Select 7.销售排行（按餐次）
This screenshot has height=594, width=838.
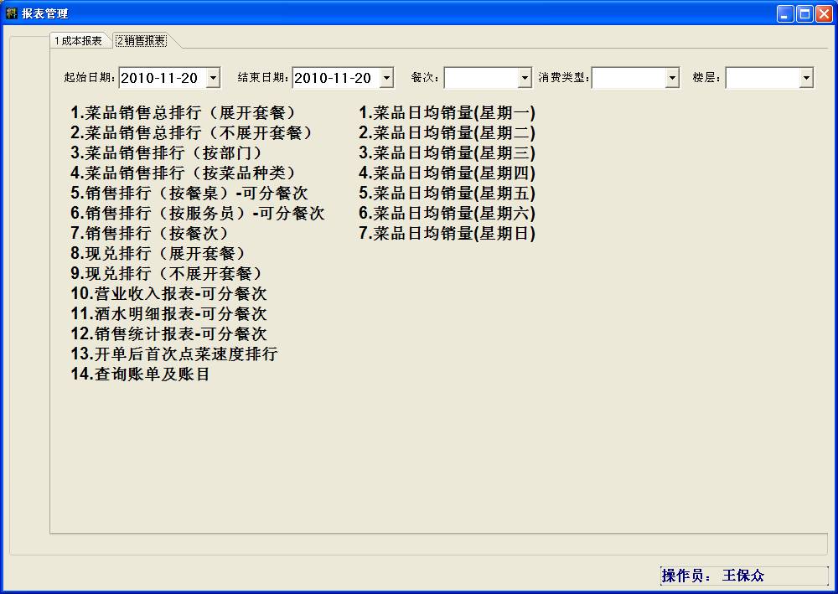tap(149, 233)
